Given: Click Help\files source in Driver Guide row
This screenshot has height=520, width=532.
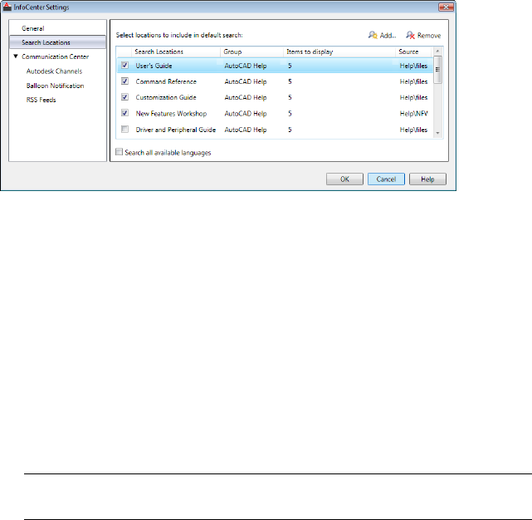Looking at the screenshot, I should (413, 130).
